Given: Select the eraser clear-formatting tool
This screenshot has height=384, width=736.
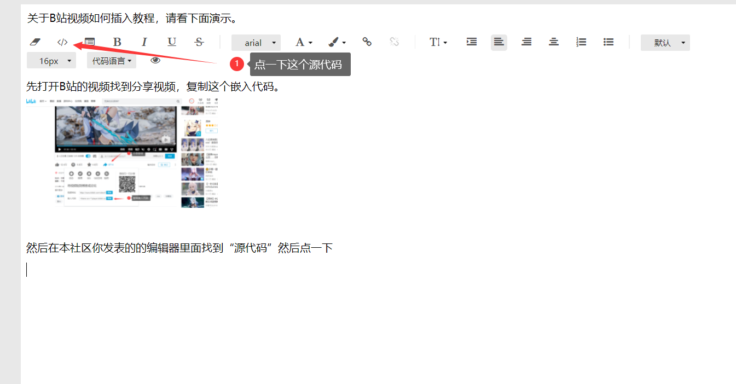Looking at the screenshot, I should click(x=35, y=42).
